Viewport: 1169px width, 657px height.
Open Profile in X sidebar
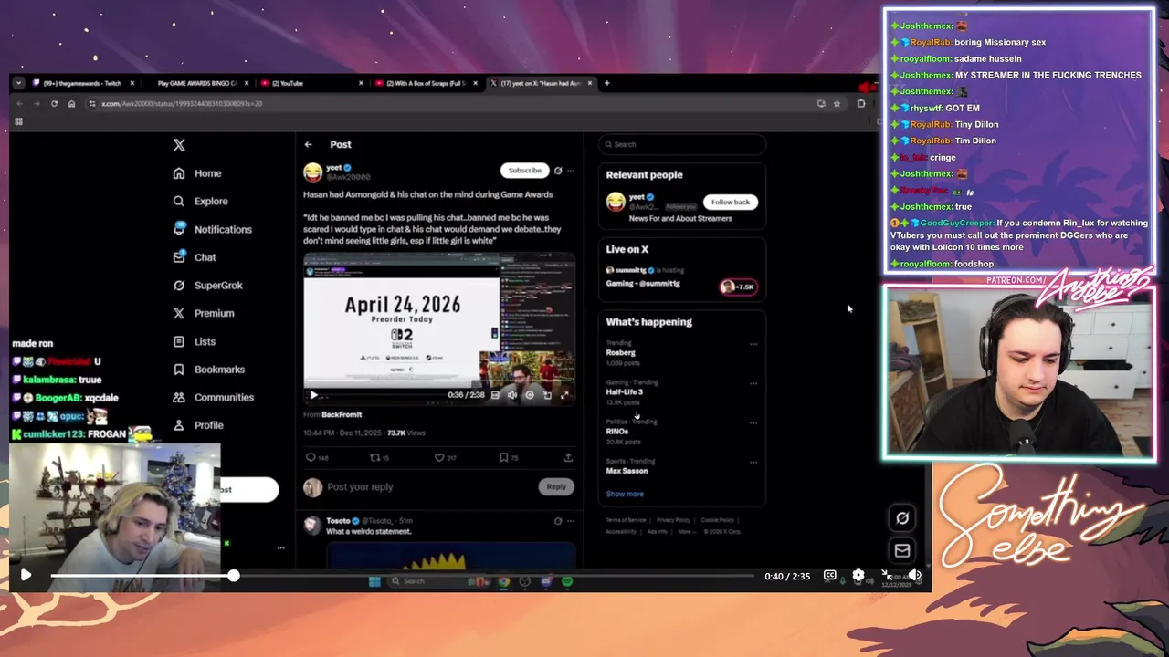click(x=198, y=425)
